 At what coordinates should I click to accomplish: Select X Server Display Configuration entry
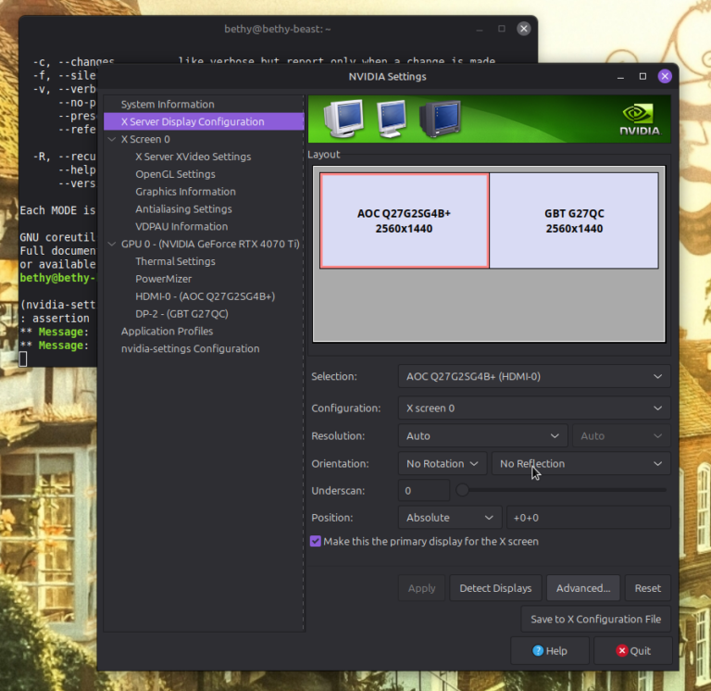point(204,121)
